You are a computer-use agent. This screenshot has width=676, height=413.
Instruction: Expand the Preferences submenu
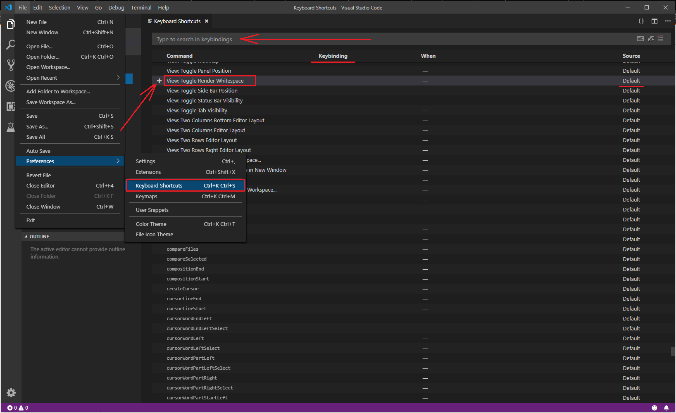point(70,161)
